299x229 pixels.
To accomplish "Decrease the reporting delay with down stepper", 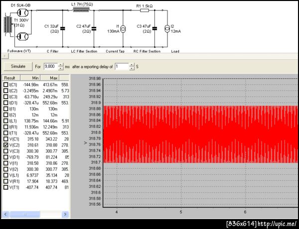I will tap(132, 68).
